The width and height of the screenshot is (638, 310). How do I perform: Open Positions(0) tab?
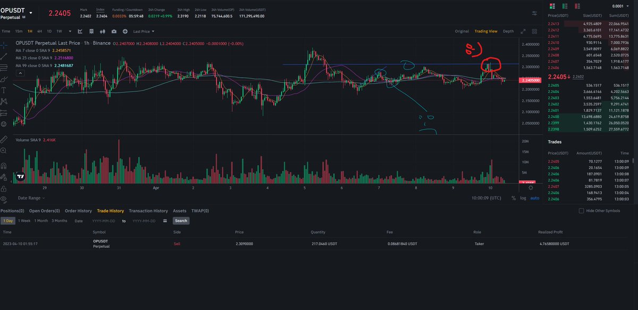pos(12,211)
